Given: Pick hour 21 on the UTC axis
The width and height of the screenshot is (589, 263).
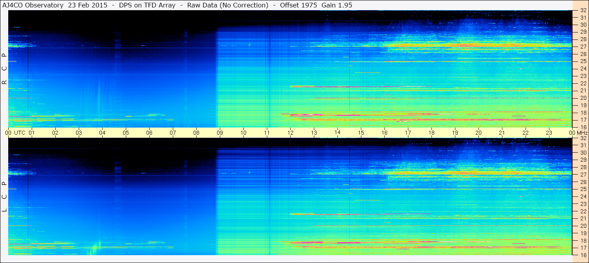Looking at the screenshot, I should pyautogui.click(x=502, y=133).
